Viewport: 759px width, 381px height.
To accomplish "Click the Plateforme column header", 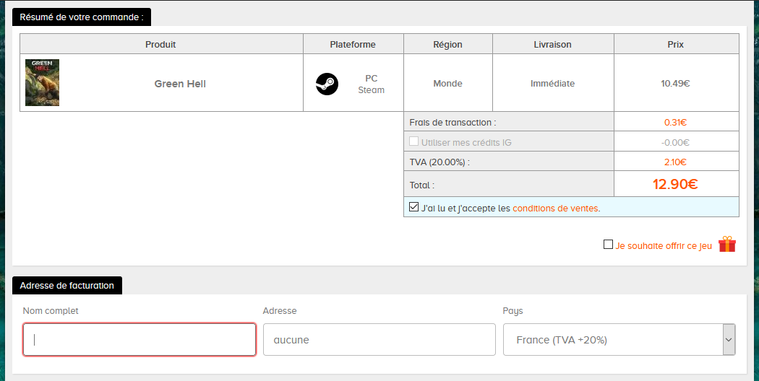I will click(x=353, y=44).
